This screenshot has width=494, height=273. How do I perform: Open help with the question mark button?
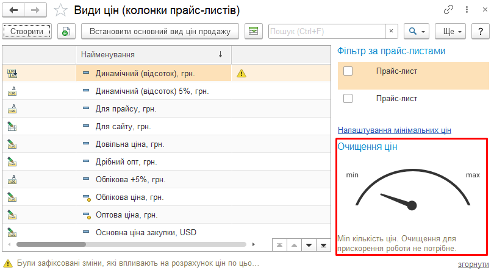pyautogui.click(x=481, y=32)
